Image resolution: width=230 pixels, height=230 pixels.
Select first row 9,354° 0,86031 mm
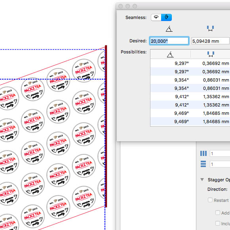click(x=190, y=80)
